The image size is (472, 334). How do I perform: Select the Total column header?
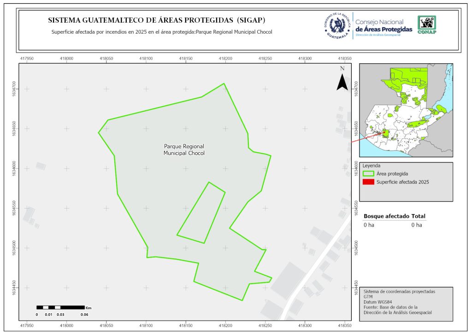coord(419,216)
